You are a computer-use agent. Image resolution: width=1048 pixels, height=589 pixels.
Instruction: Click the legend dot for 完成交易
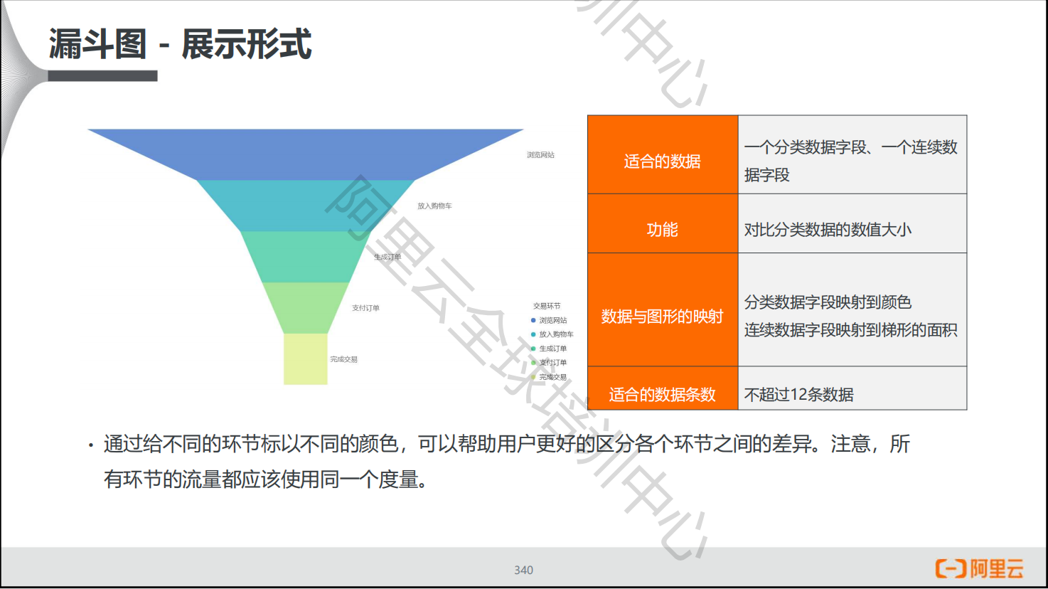pos(533,377)
